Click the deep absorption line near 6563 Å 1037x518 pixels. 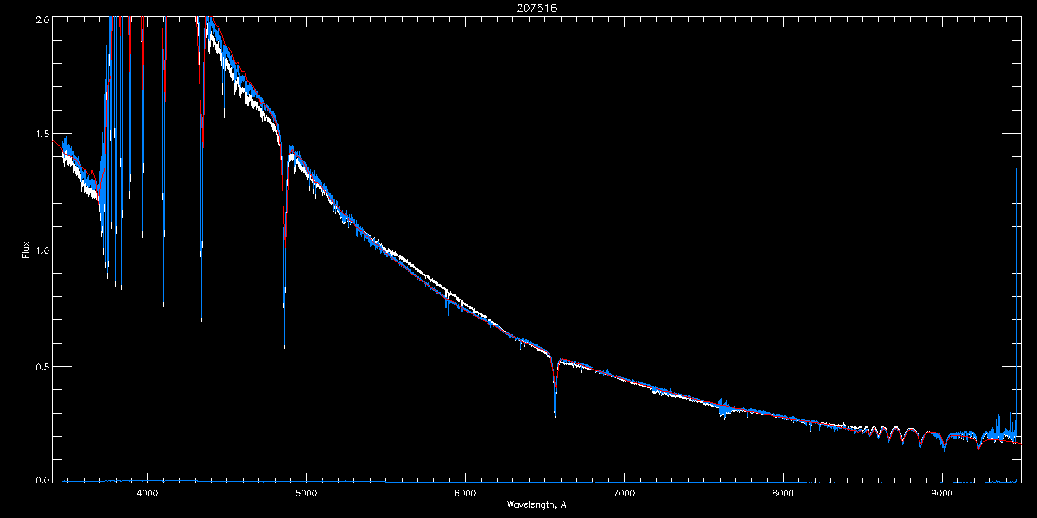point(555,388)
